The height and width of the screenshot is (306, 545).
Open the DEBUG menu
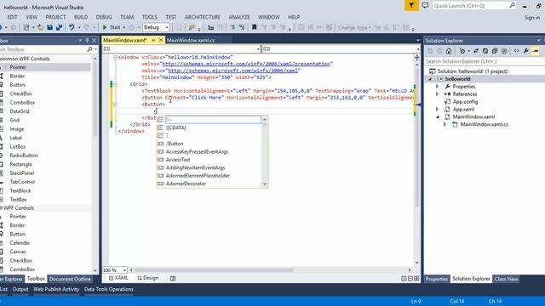104,17
